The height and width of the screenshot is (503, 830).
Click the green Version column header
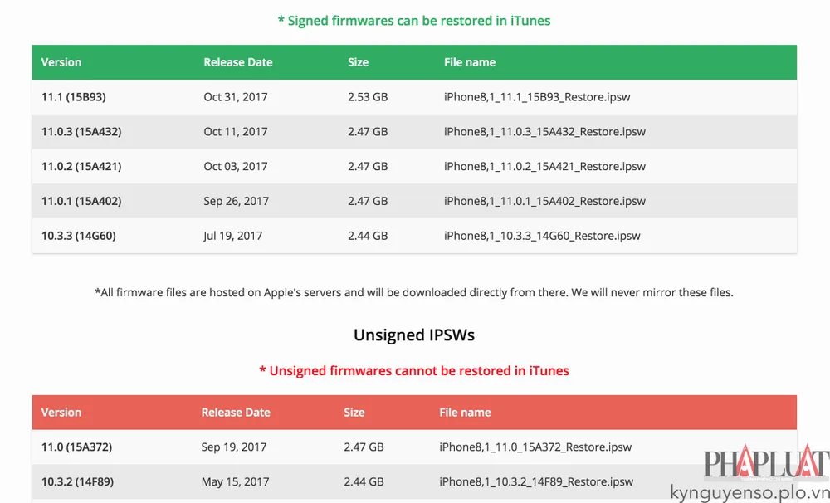point(61,62)
